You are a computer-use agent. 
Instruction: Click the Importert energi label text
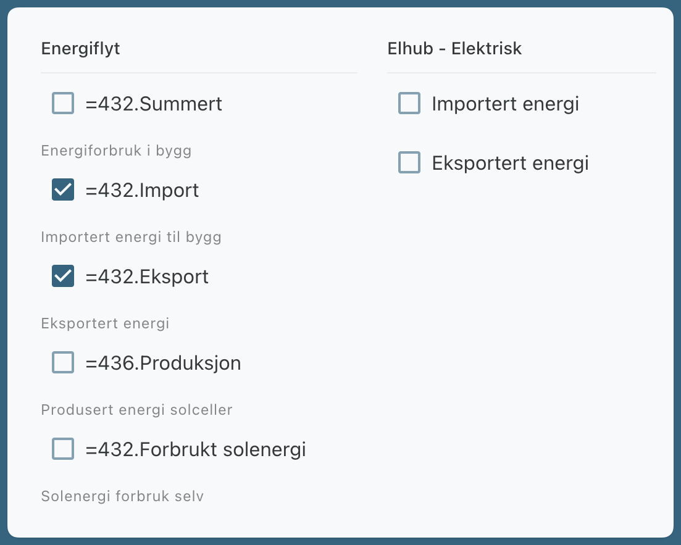505,104
